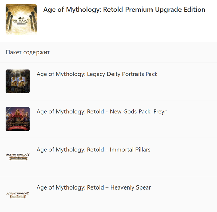Open the Premium Upgrade Edition title
The width and height of the screenshot is (217, 212).
tap(124, 10)
